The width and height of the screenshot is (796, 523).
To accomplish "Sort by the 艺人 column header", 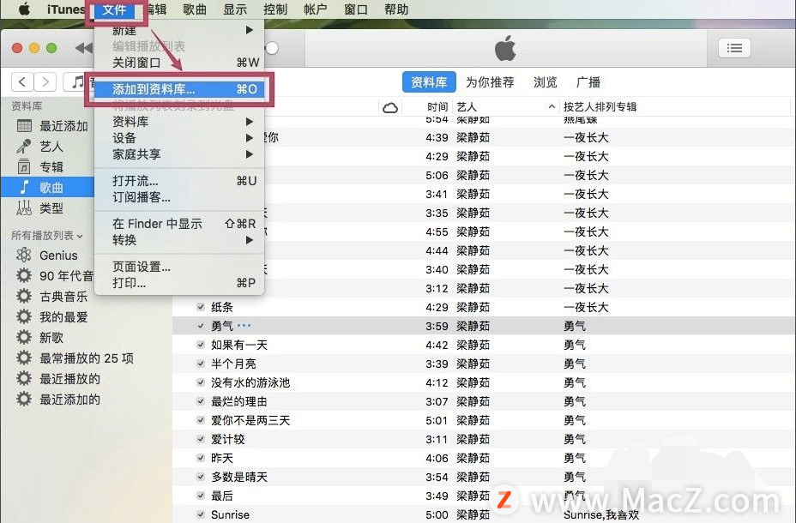I will [467, 107].
